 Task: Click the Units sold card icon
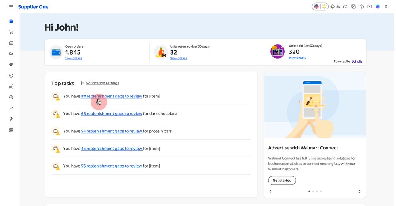[x=278, y=51]
